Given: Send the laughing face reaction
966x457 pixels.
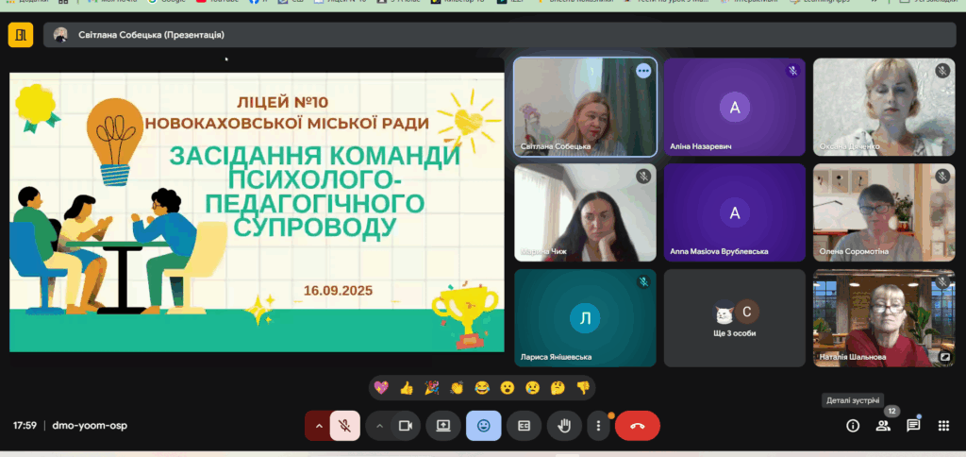Looking at the screenshot, I should pyautogui.click(x=482, y=387).
